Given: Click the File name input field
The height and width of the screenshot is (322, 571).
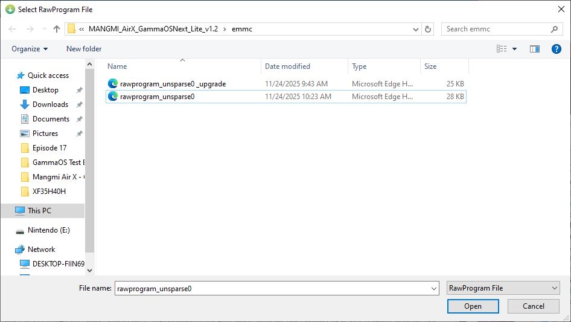Looking at the screenshot, I should click(272, 289).
